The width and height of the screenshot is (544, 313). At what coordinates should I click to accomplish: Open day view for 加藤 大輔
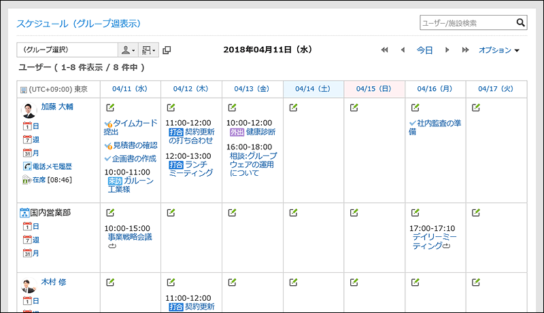click(x=31, y=126)
